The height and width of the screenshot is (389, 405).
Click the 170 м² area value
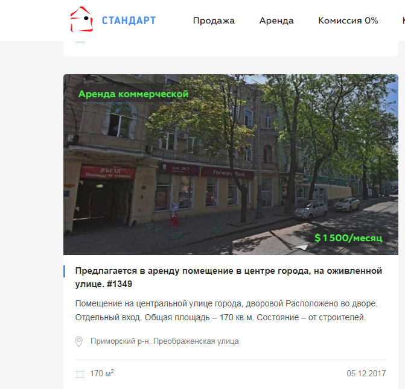(102, 373)
